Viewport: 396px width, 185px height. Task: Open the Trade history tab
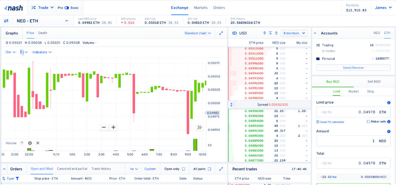tap(101, 169)
